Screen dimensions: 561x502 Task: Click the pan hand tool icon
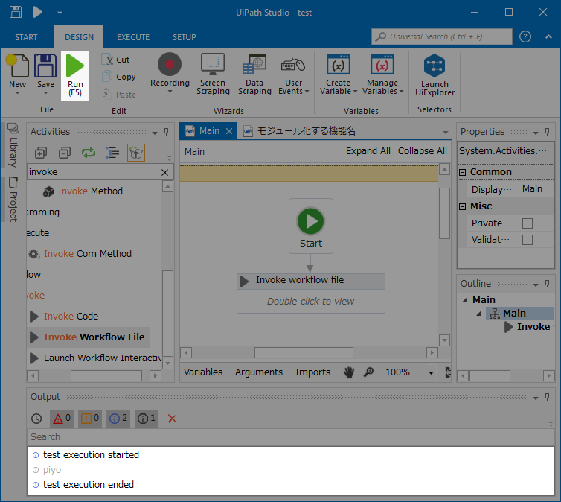pyautogui.click(x=349, y=372)
